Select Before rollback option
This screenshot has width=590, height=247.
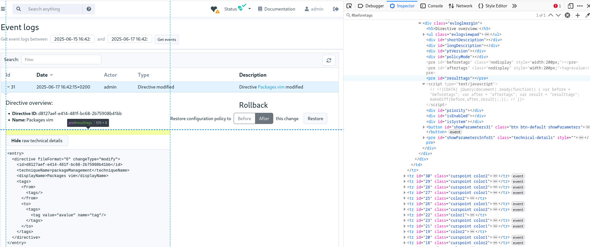[x=245, y=119]
